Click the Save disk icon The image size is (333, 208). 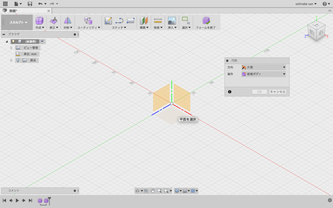[x=30, y=4]
